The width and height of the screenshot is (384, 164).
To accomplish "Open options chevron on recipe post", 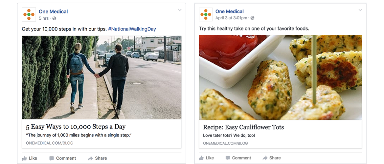I will point(360,10).
